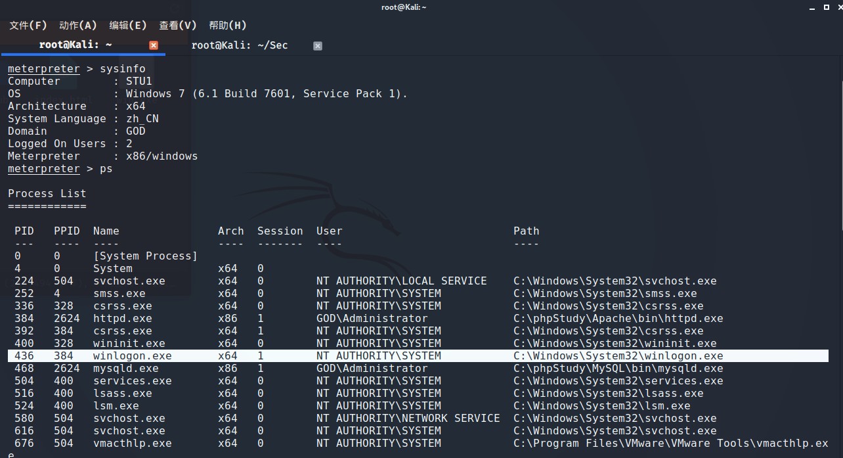Click NT AUTHORITY\NETWORK SERVICE user text
The width and height of the screenshot is (843, 458).
408,419
